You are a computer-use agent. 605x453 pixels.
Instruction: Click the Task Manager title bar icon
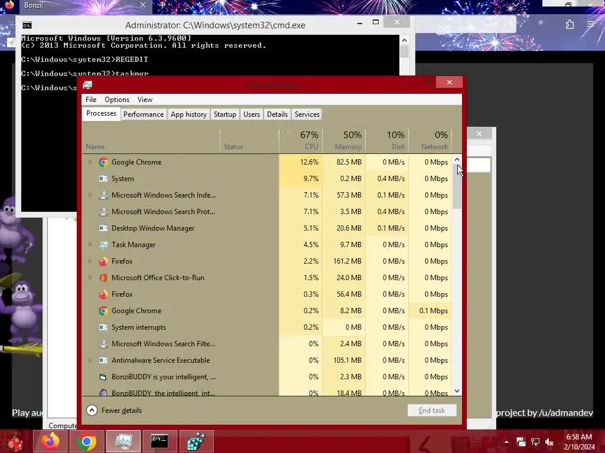pos(87,85)
